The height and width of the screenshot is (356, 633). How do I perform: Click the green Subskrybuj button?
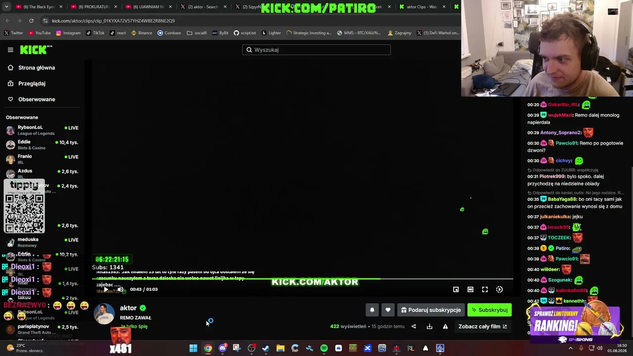click(490, 310)
